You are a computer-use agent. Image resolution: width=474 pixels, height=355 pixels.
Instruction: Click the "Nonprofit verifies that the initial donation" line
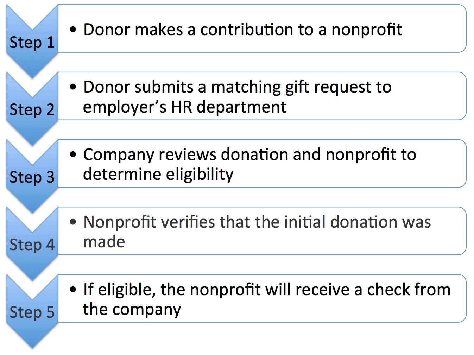pos(257,222)
